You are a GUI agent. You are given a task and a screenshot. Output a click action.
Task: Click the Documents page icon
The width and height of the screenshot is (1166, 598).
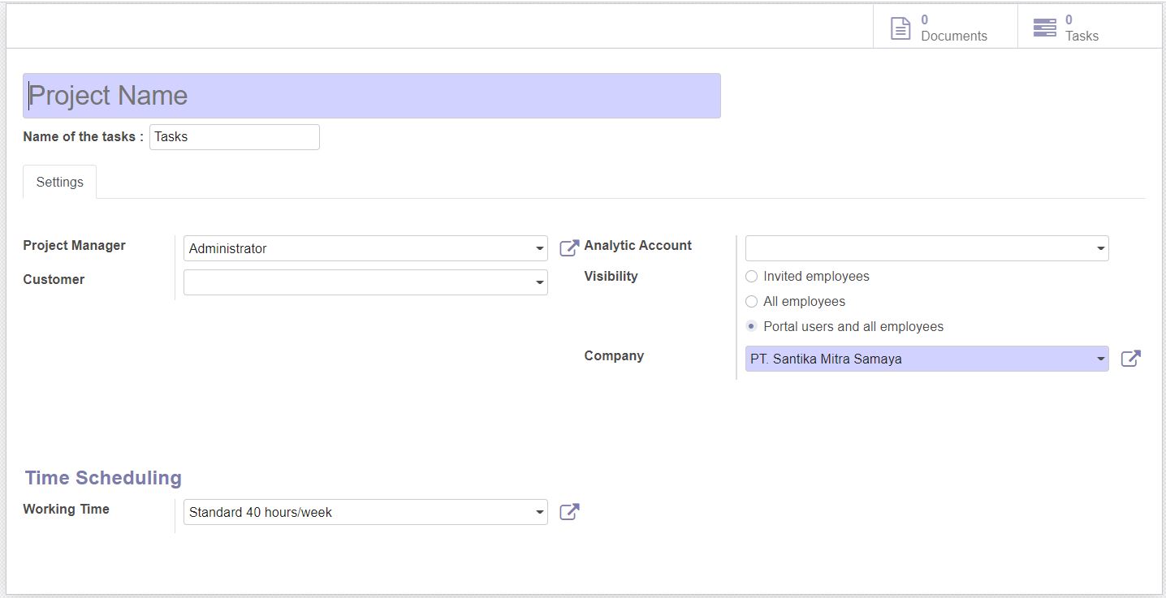(900, 28)
